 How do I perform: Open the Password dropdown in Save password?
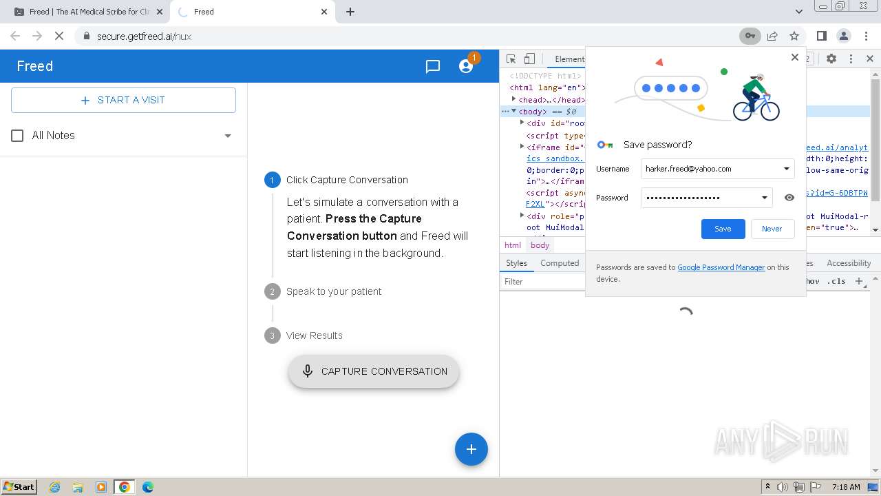point(764,198)
